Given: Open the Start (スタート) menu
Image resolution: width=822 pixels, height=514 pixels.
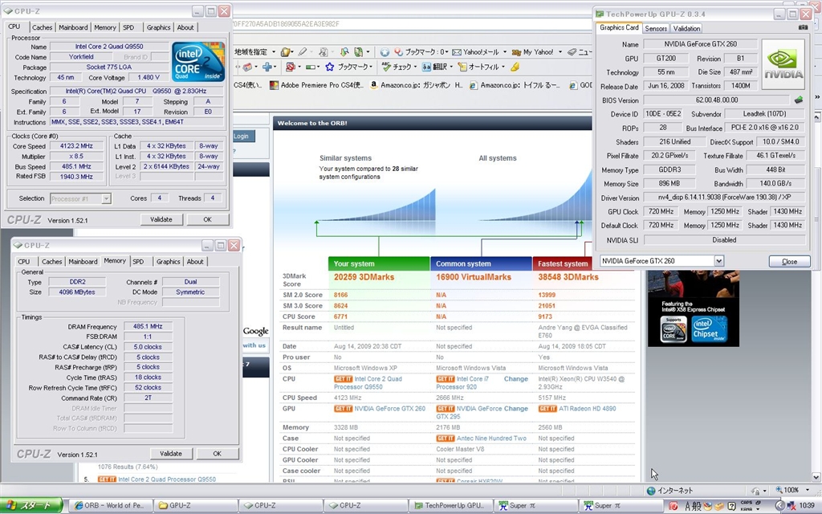Looking at the screenshot, I should click(31, 506).
